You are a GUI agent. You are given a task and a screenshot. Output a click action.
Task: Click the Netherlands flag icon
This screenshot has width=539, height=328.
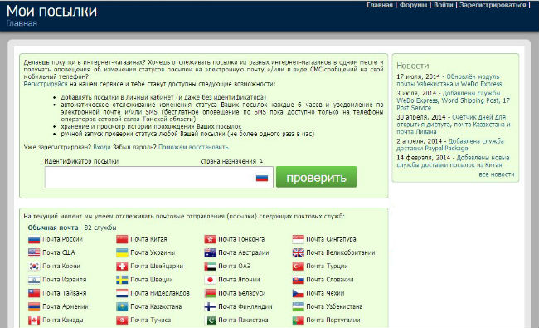pos(122,293)
